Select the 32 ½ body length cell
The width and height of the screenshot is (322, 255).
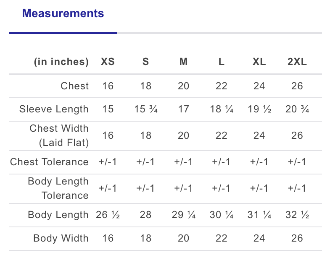pyautogui.click(x=297, y=215)
